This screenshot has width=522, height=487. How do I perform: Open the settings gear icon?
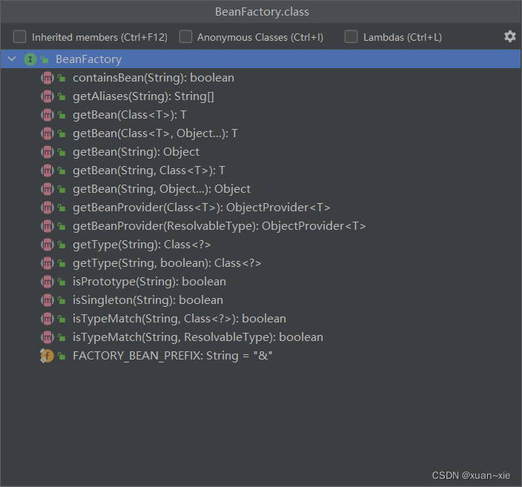pyautogui.click(x=509, y=36)
